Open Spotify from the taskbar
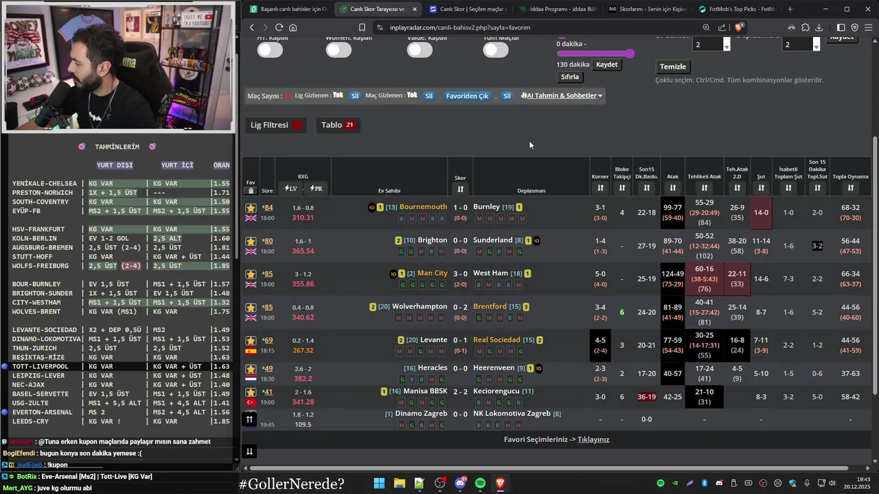 (x=480, y=483)
